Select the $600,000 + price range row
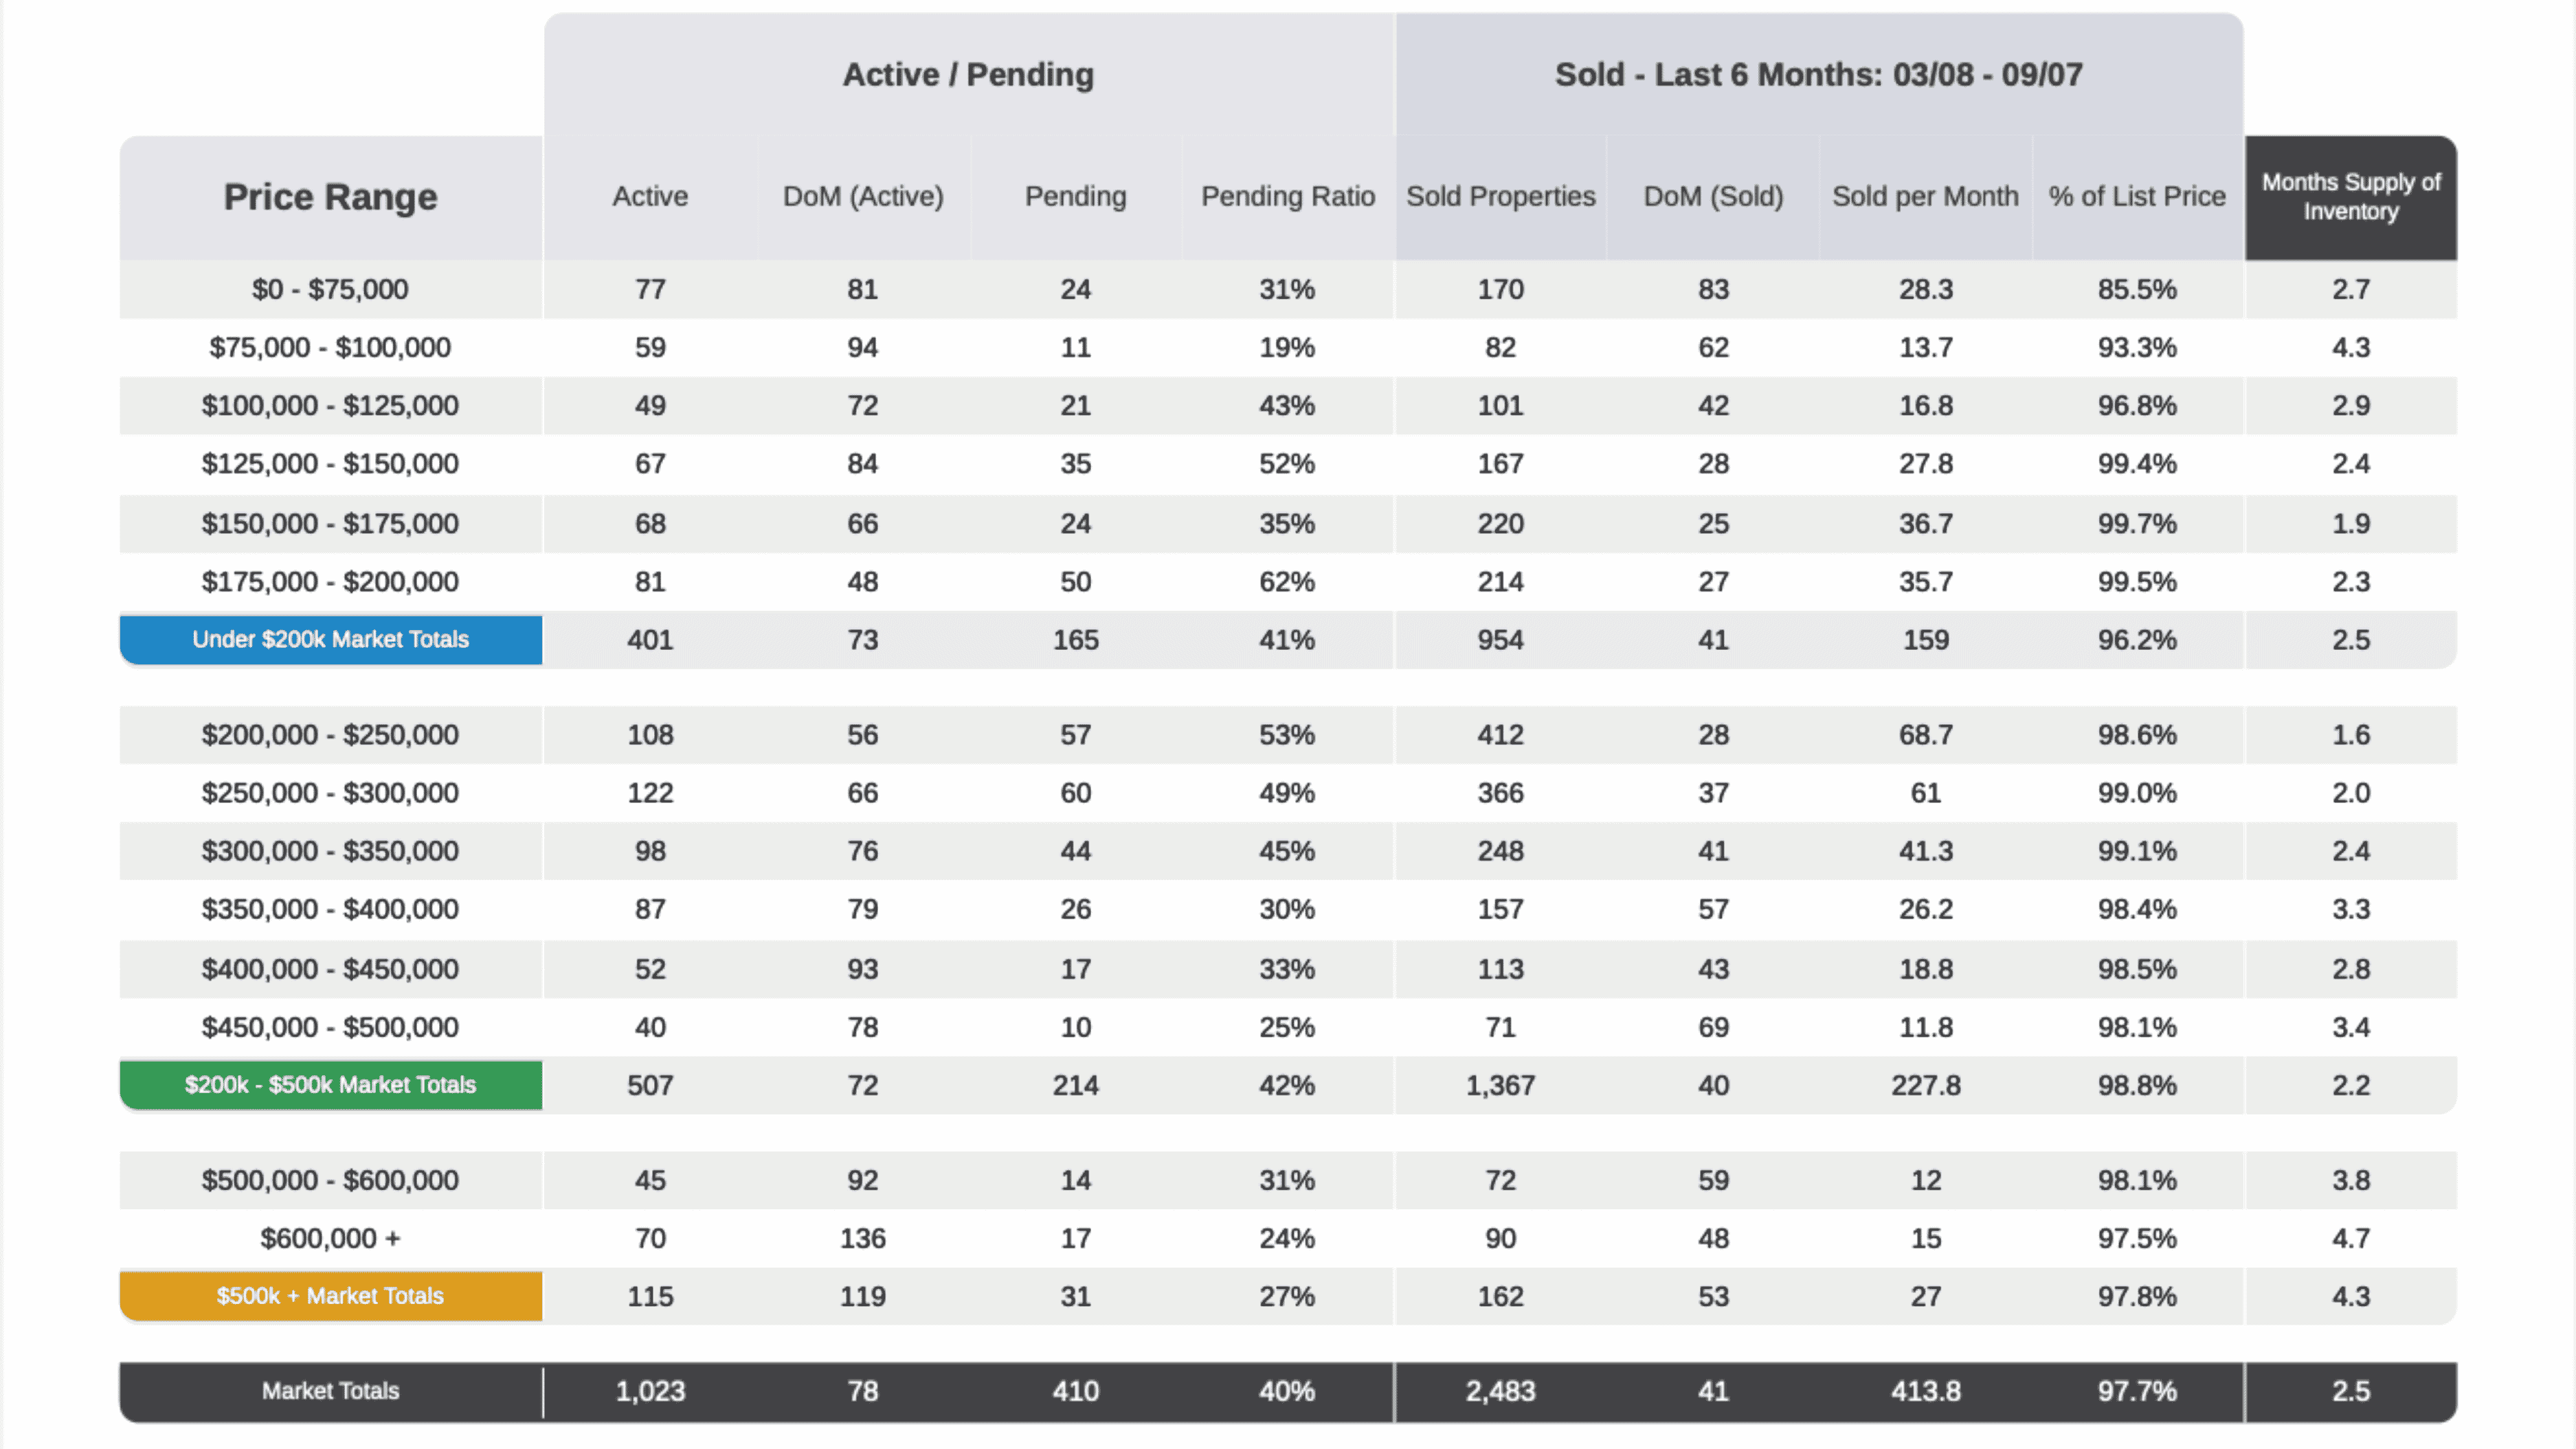2576x1449 pixels. 1288,1238
